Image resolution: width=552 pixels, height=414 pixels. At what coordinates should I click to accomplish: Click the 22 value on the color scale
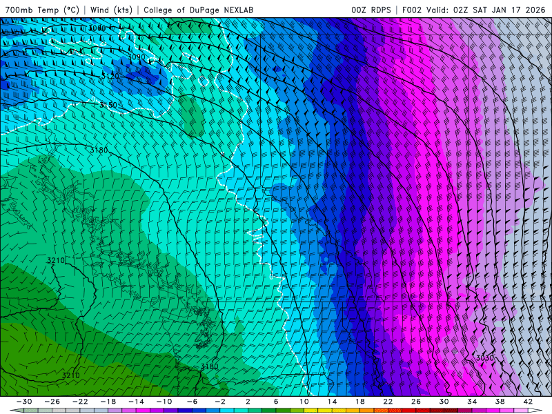(388, 402)
